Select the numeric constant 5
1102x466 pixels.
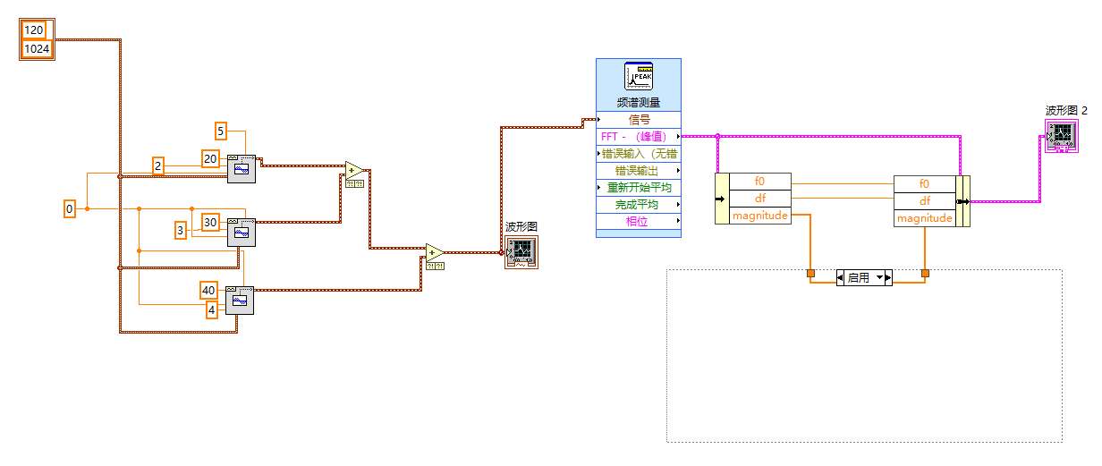click(x=220, y=131)
